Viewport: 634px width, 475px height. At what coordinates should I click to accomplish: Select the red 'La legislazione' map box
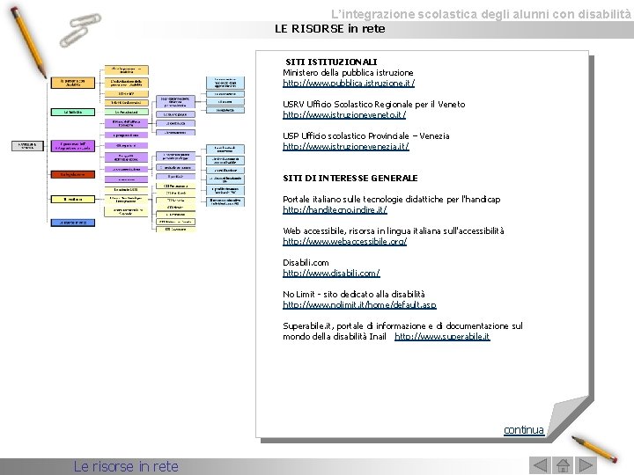click(73, 174)
